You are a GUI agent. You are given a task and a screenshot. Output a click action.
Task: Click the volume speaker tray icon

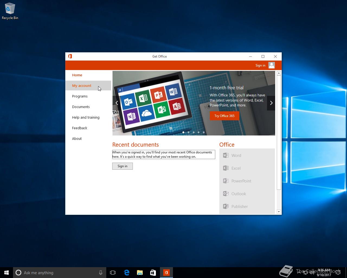[x=312, y=273]
